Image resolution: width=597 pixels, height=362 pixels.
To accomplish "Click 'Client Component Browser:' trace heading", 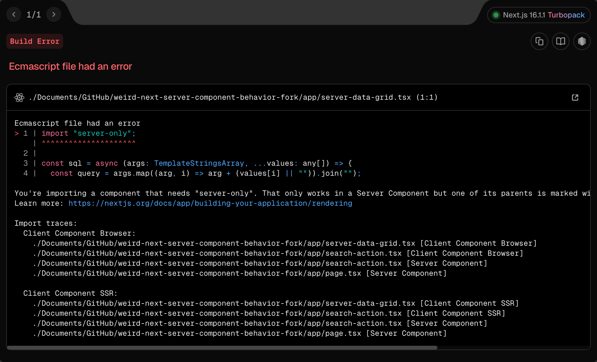I will (79, 233).
